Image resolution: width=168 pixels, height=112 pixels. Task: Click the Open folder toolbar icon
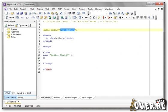coord(12,13)
